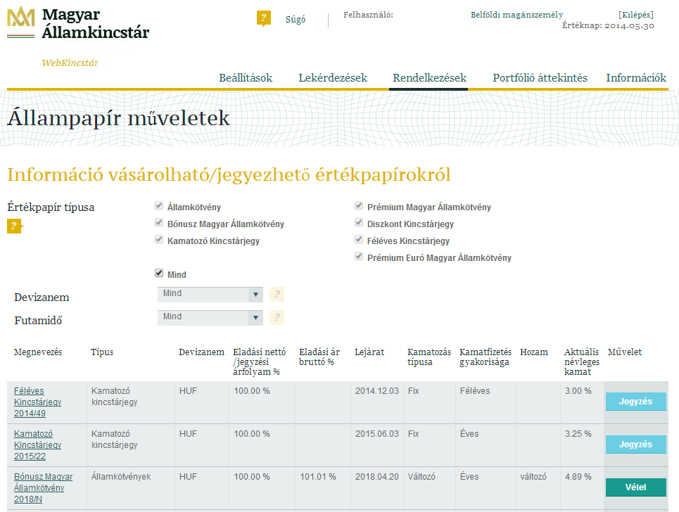Open the Beállítások menu
Image resolution: width=679 pixels, height=512 pixels.
246,78
